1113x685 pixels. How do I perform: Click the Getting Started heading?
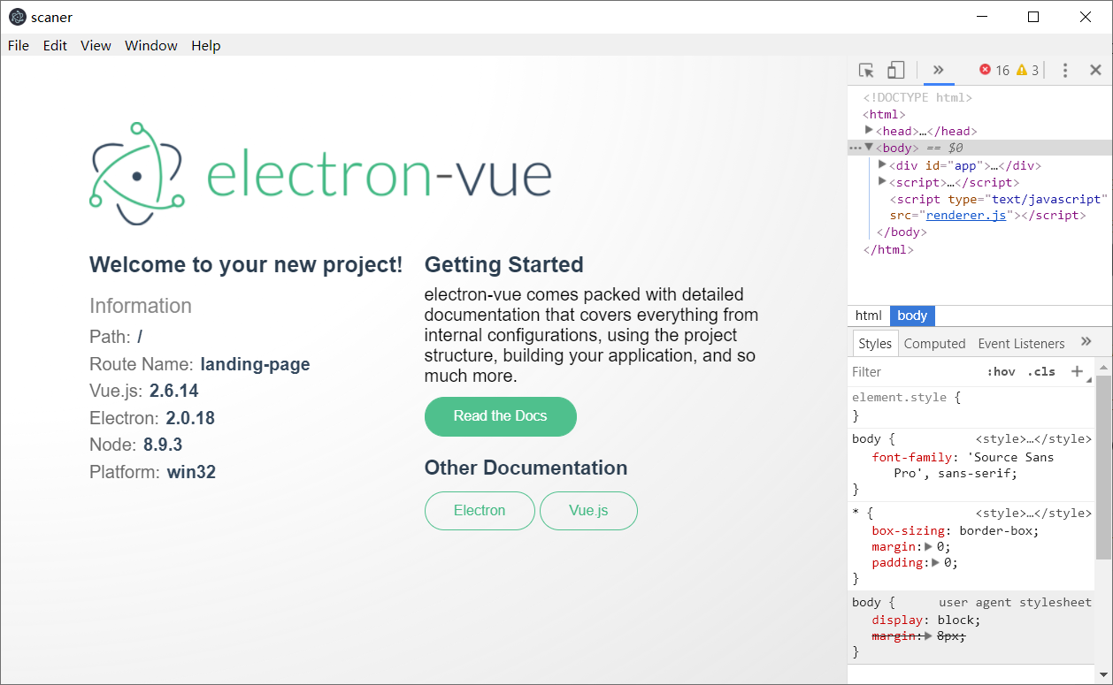504,264
